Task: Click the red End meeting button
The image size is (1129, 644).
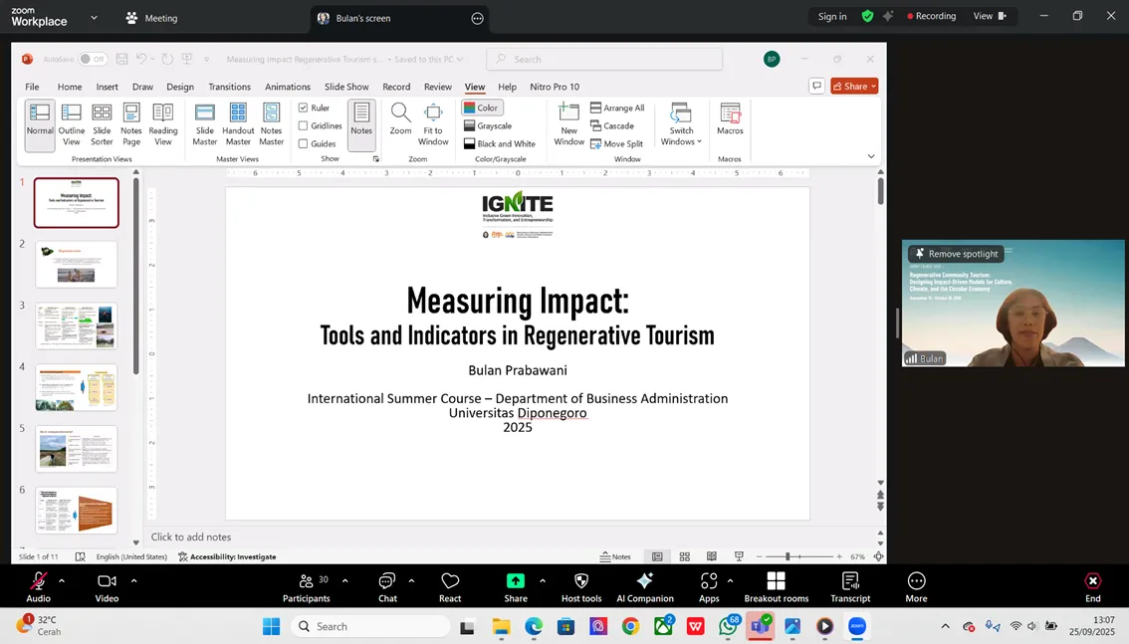Action: (x=1092, y=586)
